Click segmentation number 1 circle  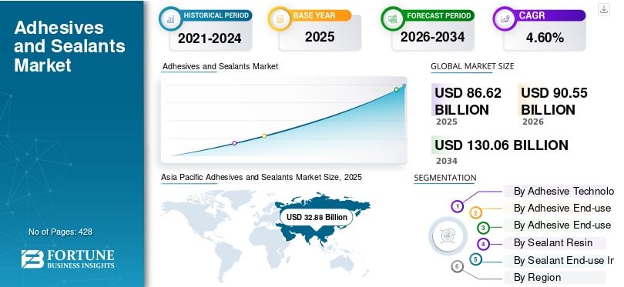458,206
